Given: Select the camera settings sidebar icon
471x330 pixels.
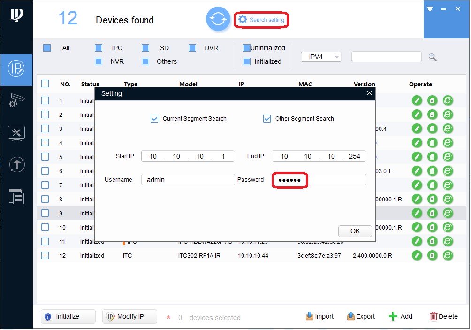Looking at the screenshot, I should click(x=16, y=100).
